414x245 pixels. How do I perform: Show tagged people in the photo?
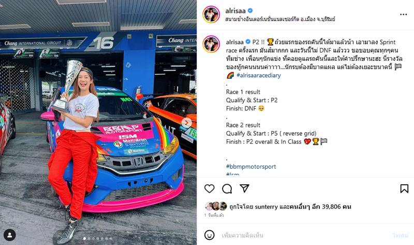pos(10,235)
